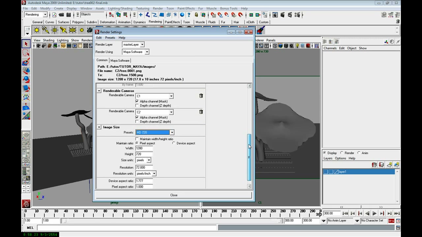422x237 pixels.
Task: Collapse the Image Size section
Action: tap(99, 127)
